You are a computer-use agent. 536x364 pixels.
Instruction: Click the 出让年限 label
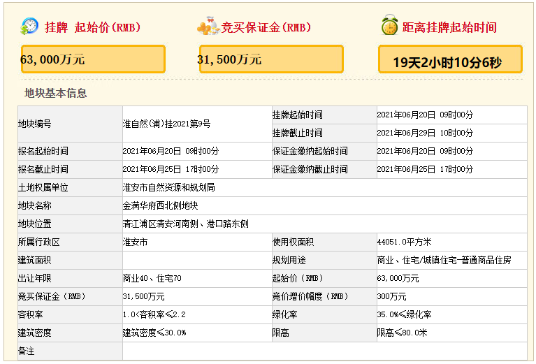(34, 278)
